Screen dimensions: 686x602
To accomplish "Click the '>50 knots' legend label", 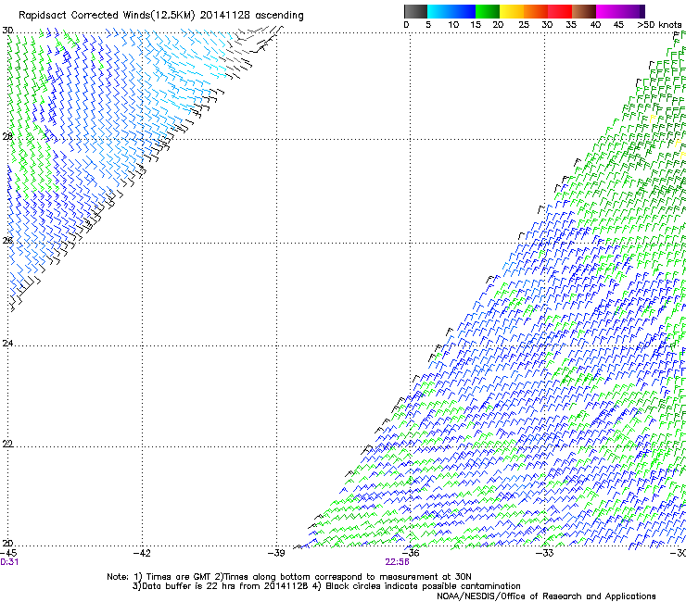I will click(x=659, y=25).
